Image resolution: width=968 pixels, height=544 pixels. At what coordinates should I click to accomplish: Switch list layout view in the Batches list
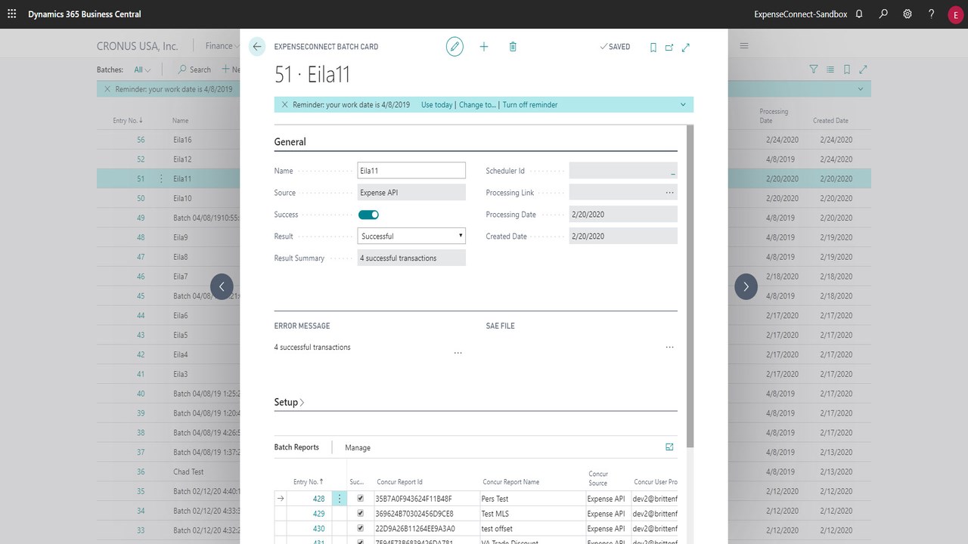point(830,70)
